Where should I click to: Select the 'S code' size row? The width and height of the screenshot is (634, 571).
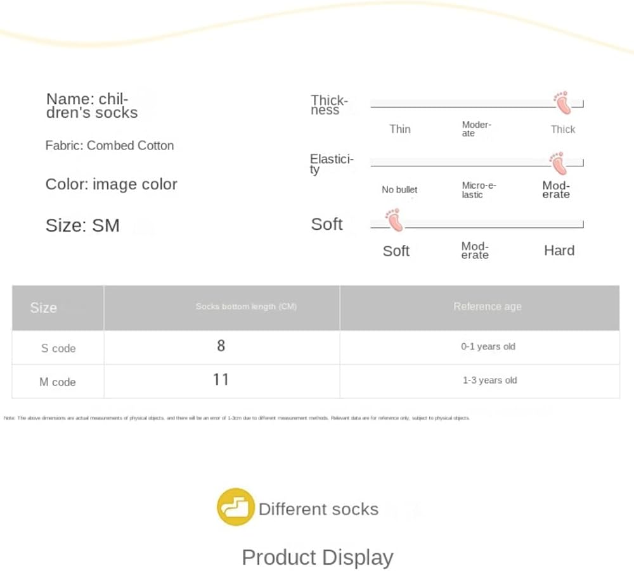[x=58, y=348]
